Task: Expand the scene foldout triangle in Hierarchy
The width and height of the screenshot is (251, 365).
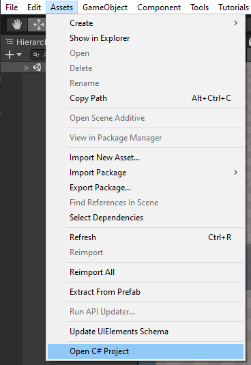Action: (27, 68)
